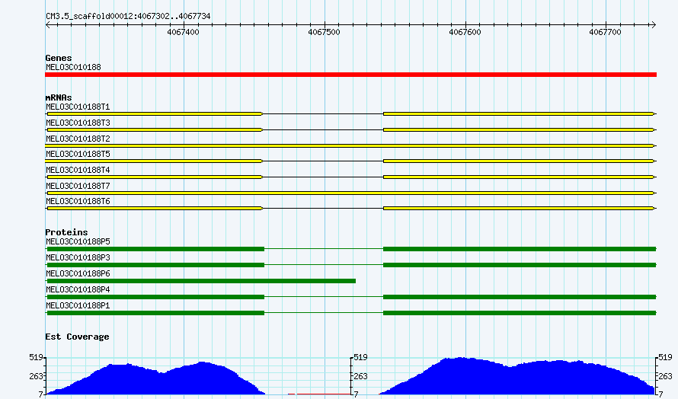Click the first segment of MELO3C010188P5
The width and height of the screenshot is (678, 399).
click(x=155, y=249)
